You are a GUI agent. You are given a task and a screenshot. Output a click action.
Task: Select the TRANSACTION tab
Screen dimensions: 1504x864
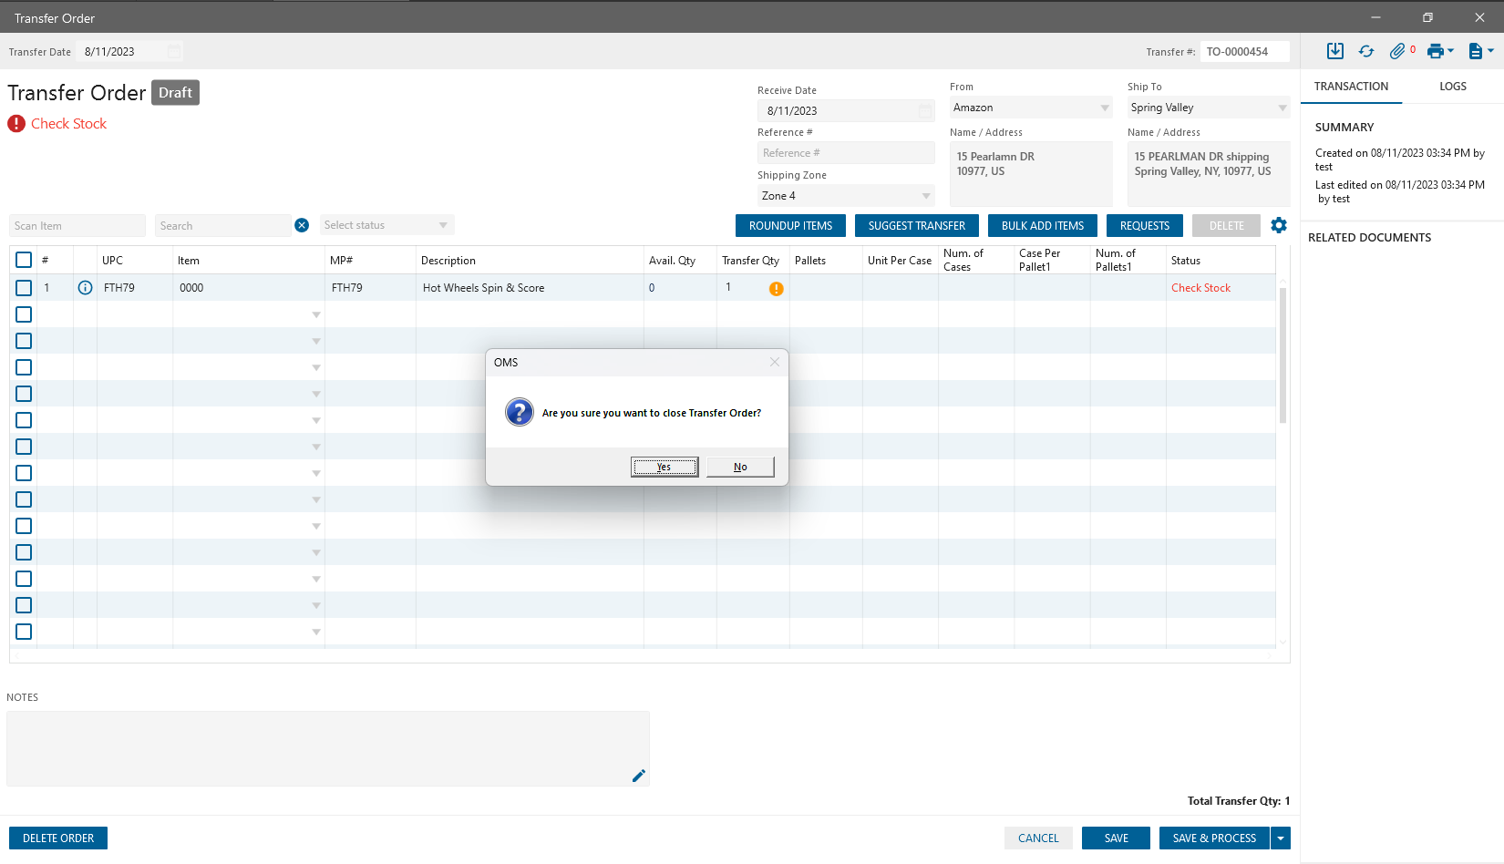coord(1351,87)
